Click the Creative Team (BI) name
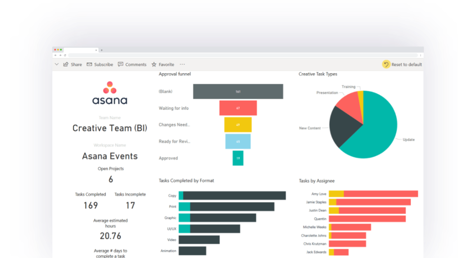Image resolution: width=458 pixels, height=258 pixels. tap(110, 128)
